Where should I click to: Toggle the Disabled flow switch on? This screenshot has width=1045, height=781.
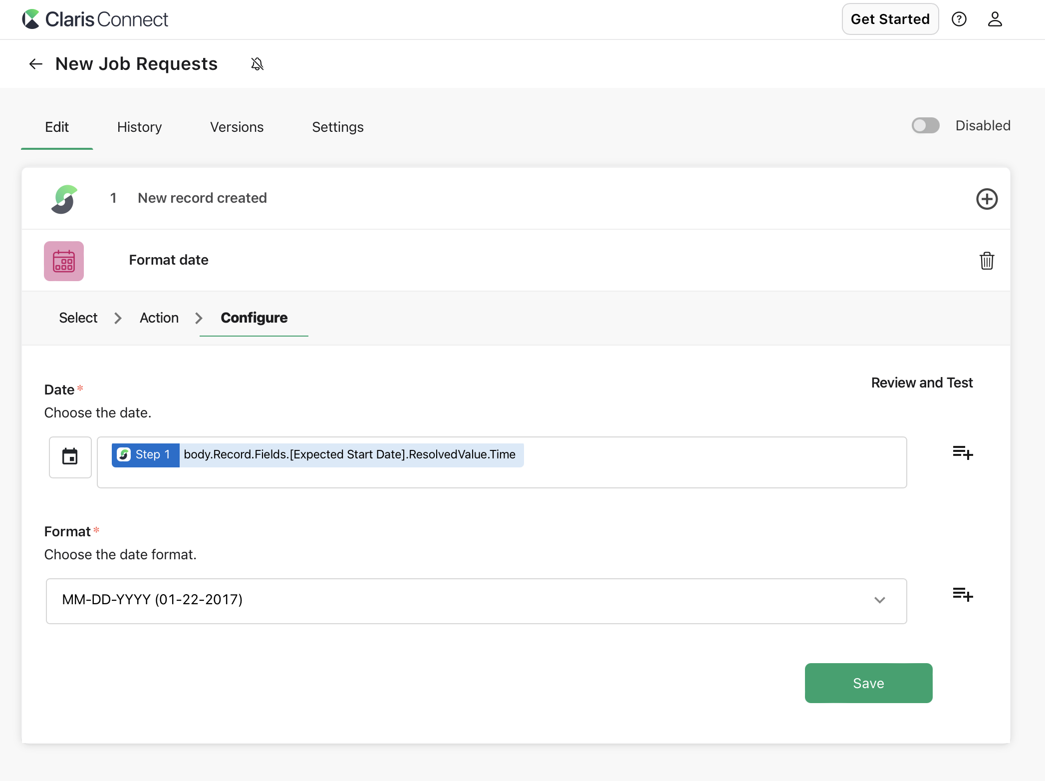pos(925,125)
